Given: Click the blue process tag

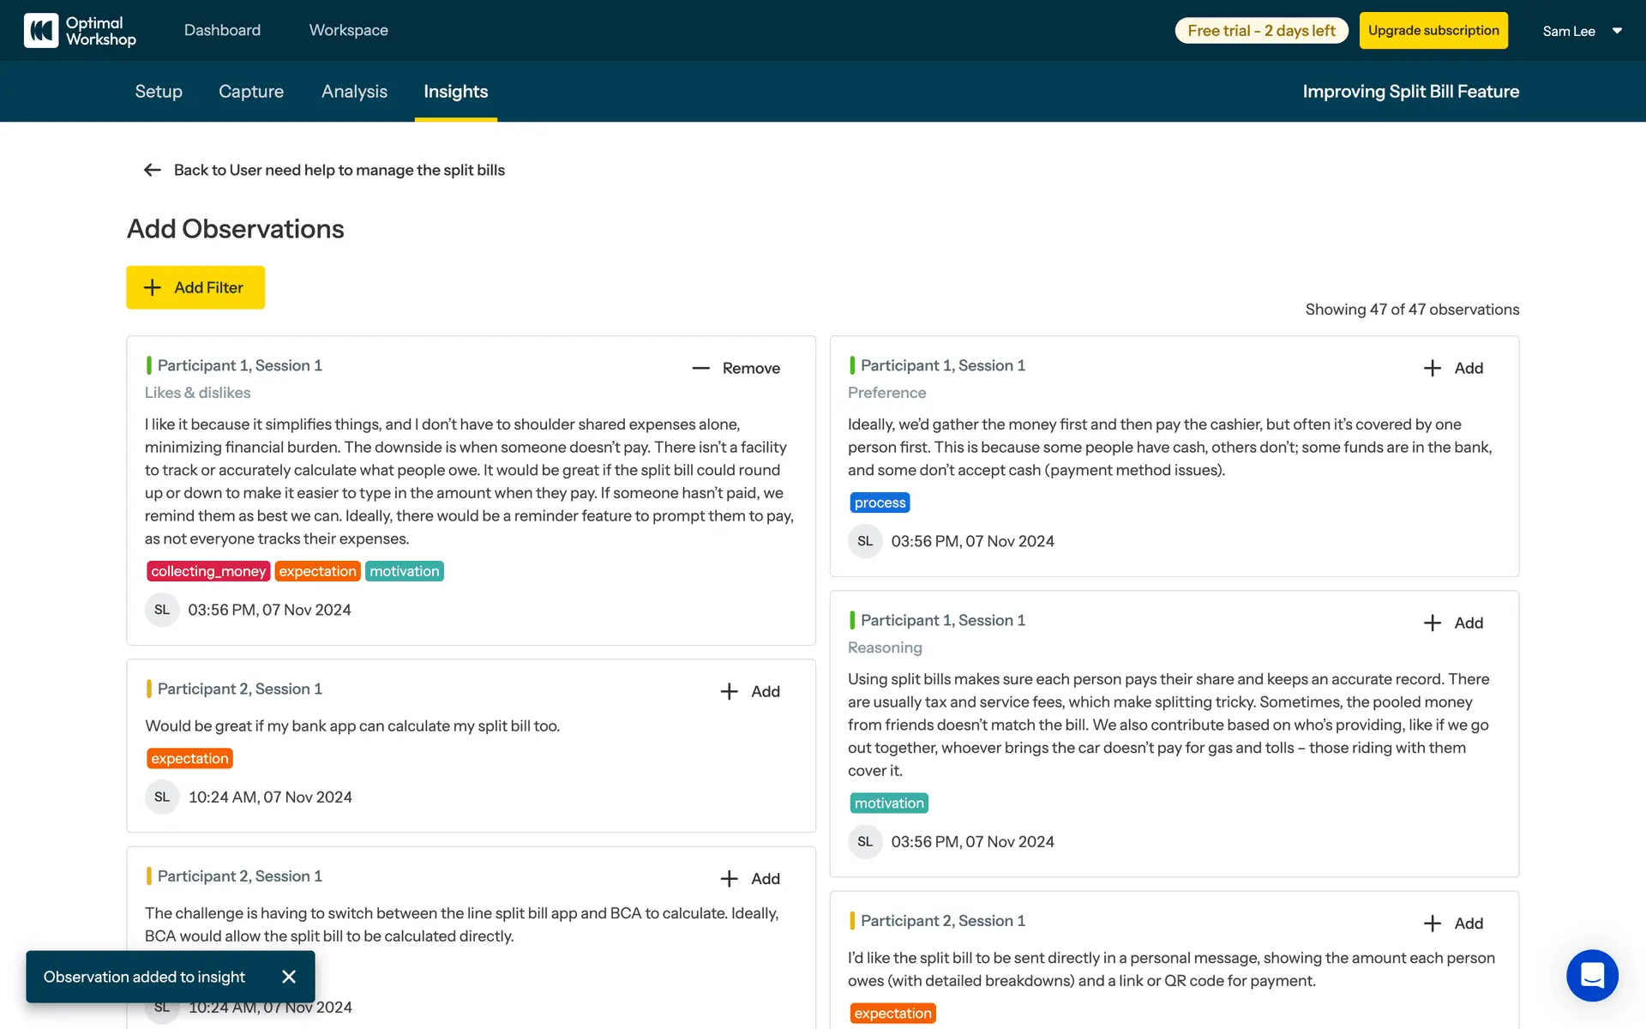Looking at the screenshot, I should 880,502.
